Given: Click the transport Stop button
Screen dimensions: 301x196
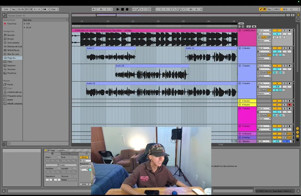Looking at the screenshot, I should (x=123, y=9).
